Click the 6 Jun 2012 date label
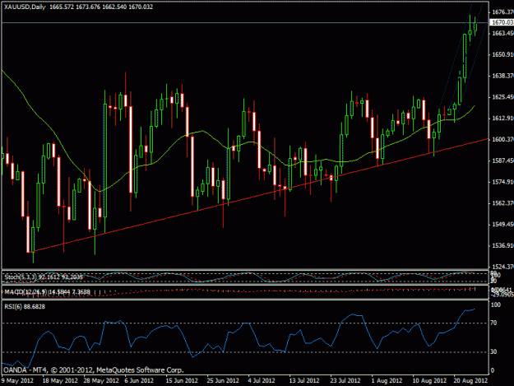 (139, 381)
